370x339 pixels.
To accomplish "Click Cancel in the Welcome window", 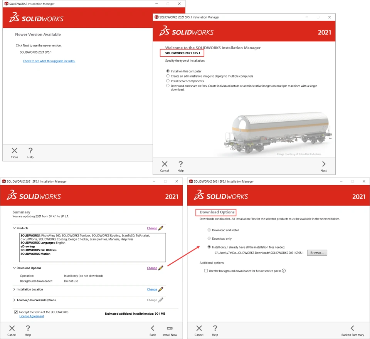I will point(165,166).
